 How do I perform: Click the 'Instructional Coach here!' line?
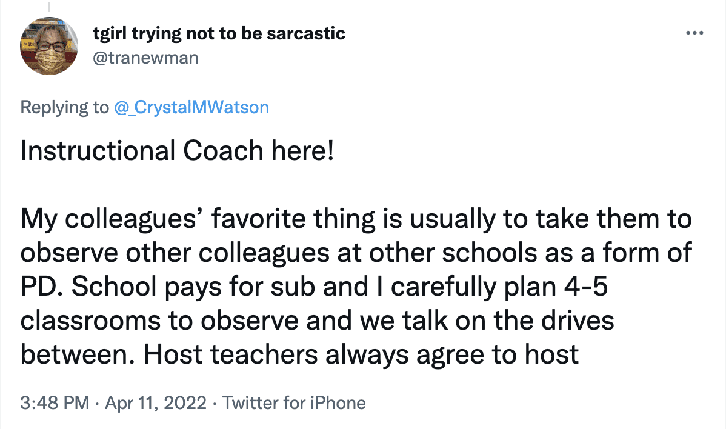pyautogui.click(x=177, y=151)
